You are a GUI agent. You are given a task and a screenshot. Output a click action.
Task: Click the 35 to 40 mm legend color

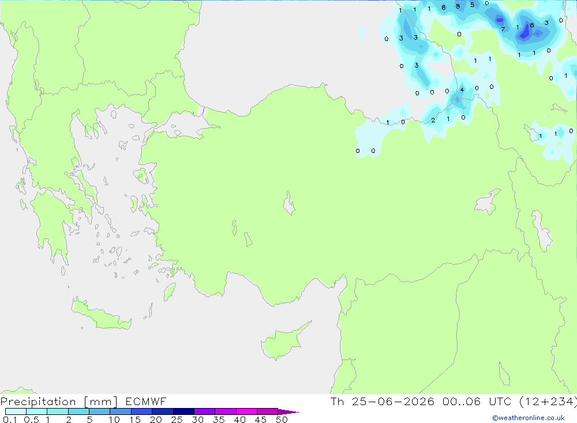226,411
